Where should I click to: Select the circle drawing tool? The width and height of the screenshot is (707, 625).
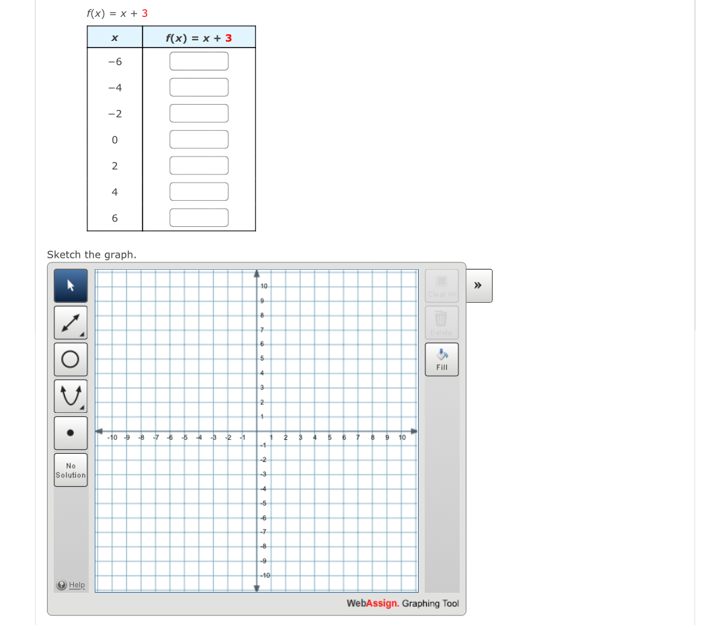pos(70,358)
